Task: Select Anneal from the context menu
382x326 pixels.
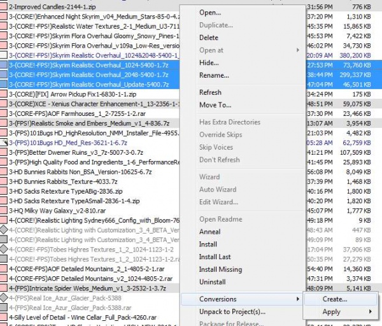Action: coord(209,232)
